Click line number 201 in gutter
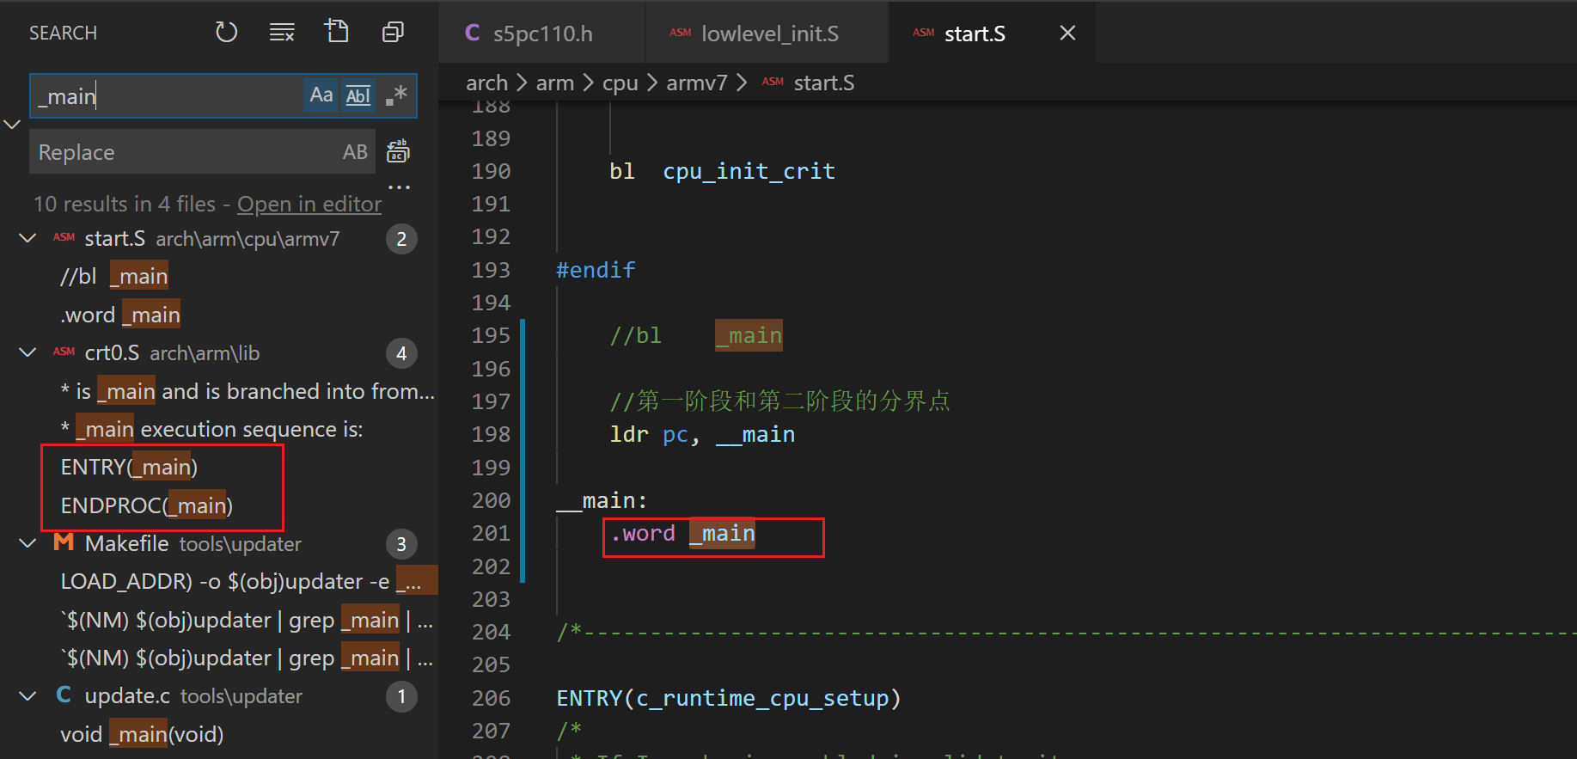 (491, 533)
